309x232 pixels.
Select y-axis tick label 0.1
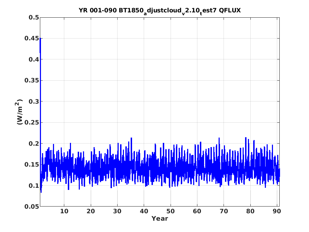point(34,185)
